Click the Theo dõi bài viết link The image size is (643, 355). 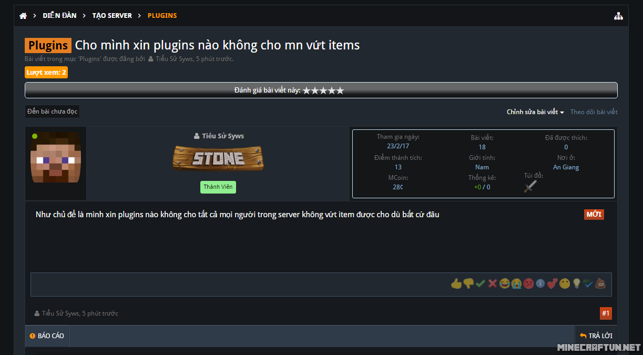594,112
